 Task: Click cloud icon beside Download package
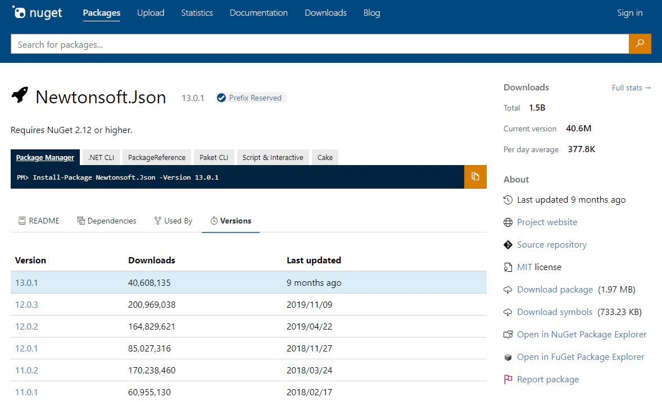pos(508,290)
